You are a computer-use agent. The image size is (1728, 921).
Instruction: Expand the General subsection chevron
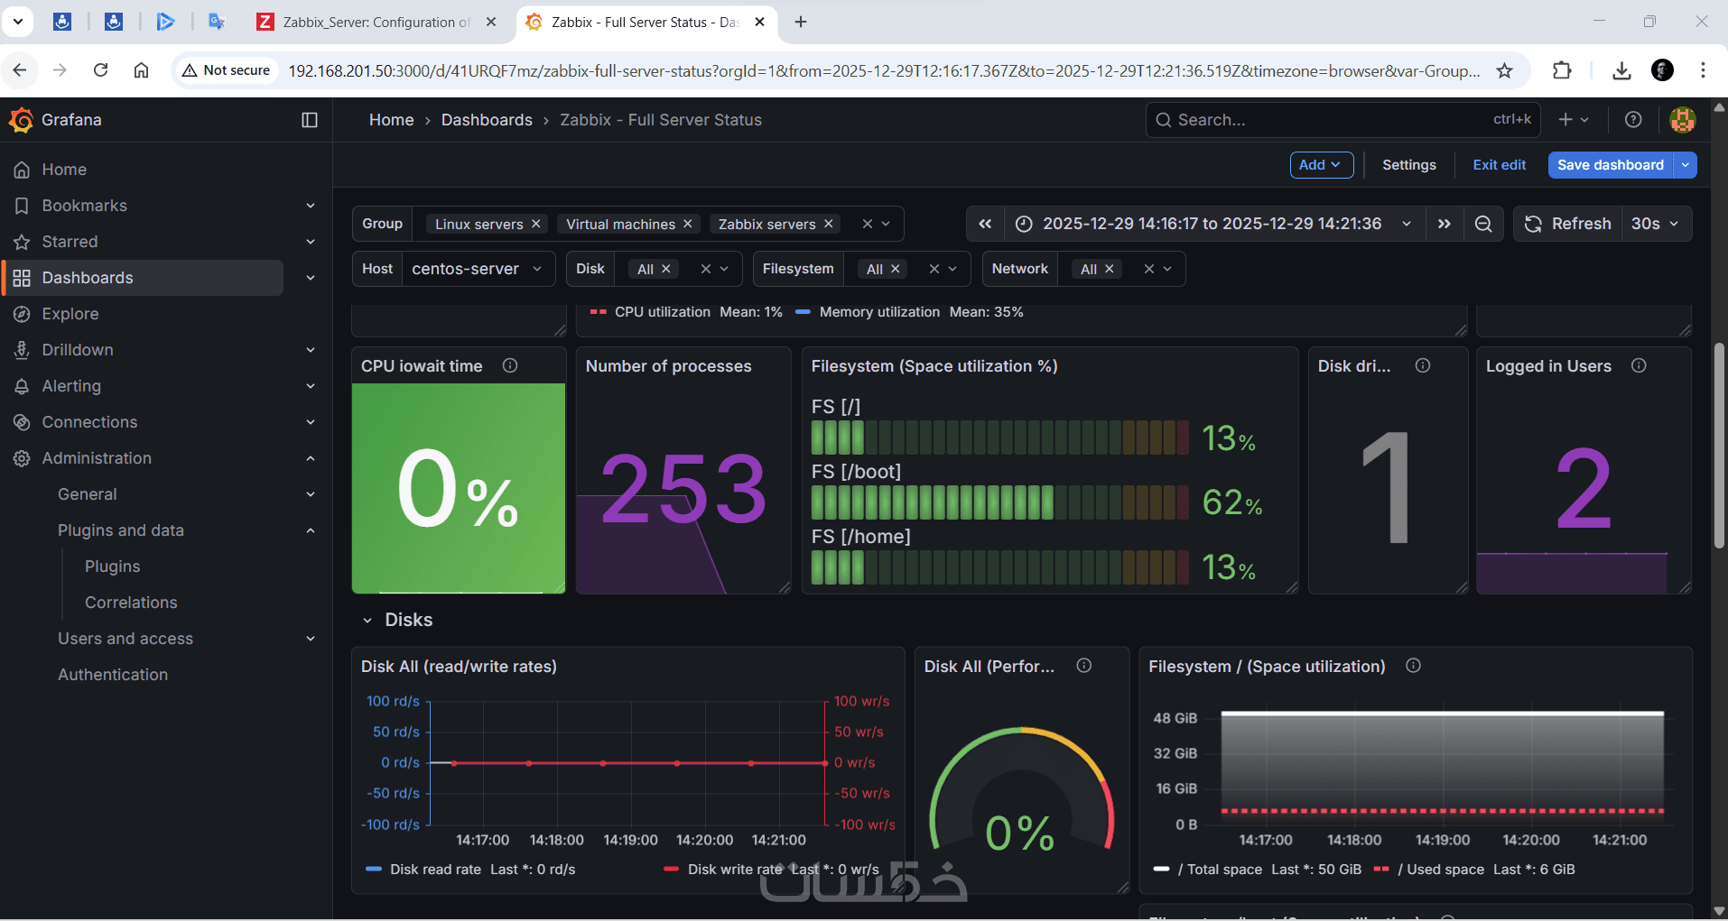point(311,494)
